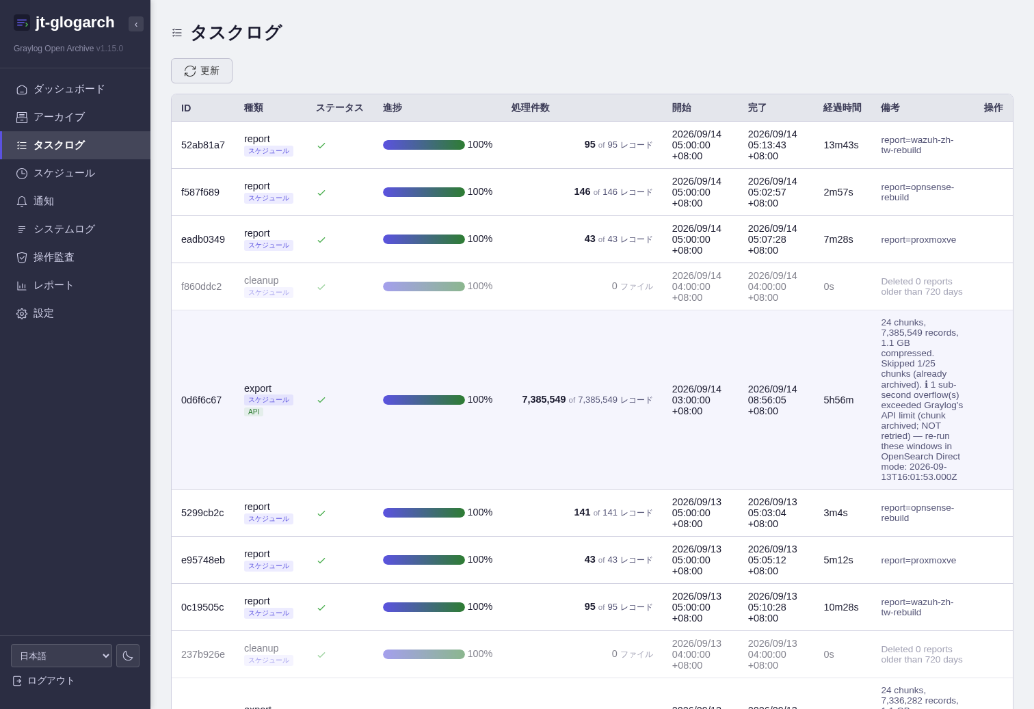Click the jt-glogarch logo icon
The image size is (1034, 709).
pos(22,23)
